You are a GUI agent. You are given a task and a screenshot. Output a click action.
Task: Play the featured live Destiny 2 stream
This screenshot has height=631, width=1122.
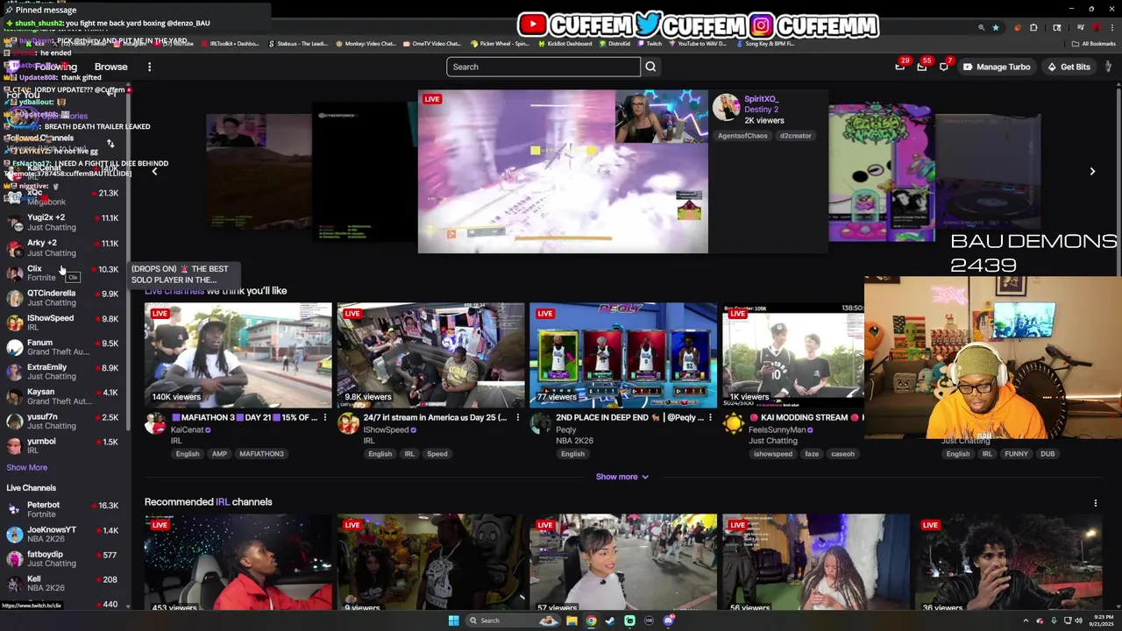tap(563, 172)
